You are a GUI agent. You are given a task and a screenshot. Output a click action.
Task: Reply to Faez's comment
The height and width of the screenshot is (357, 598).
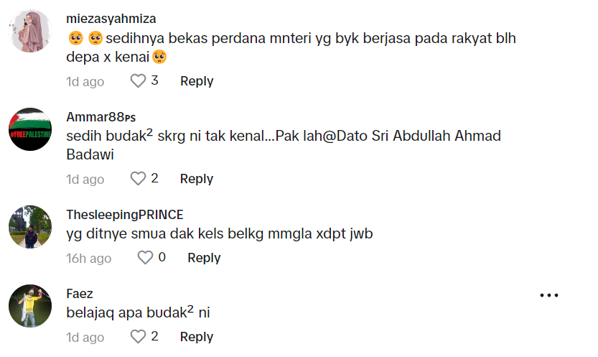coord(197,337)
